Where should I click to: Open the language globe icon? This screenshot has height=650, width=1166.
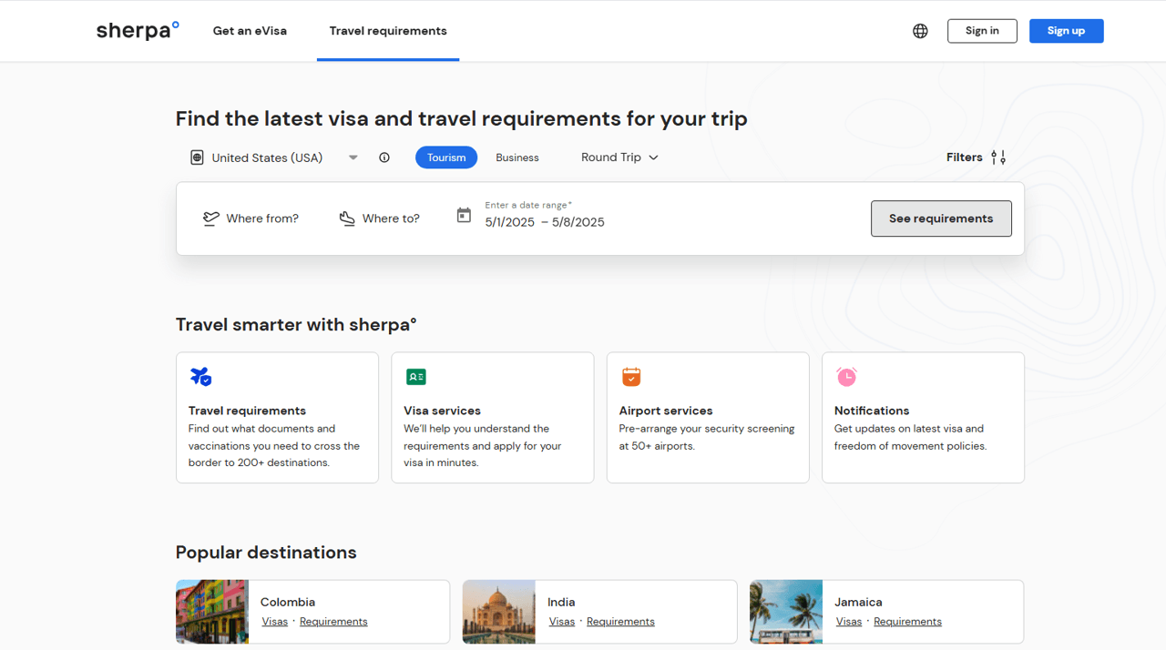(x=920, y=31)
